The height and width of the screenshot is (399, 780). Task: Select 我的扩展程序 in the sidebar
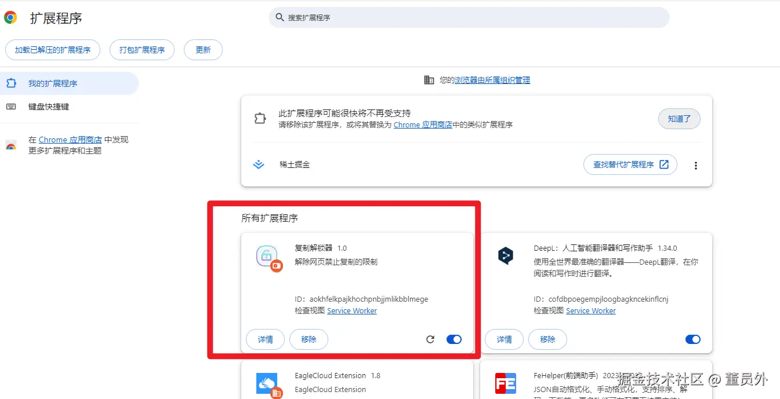69,83
